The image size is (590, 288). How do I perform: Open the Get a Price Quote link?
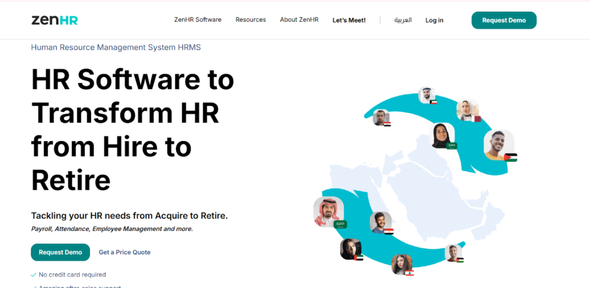[124, 252]
